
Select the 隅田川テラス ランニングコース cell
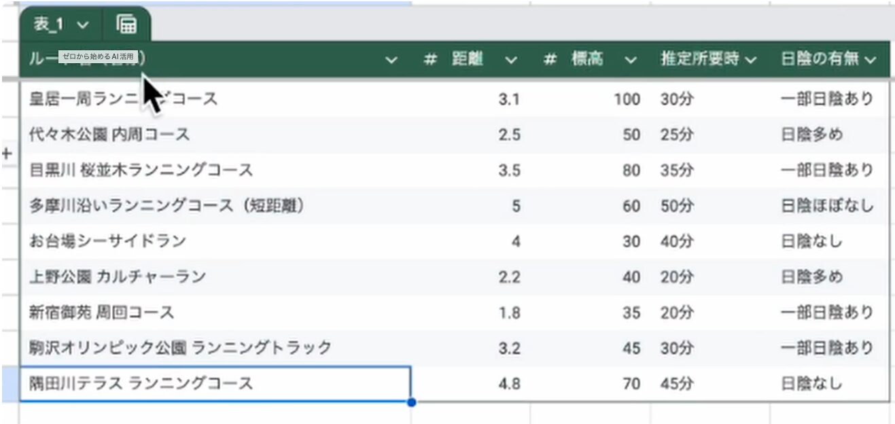[x=141, y=383]
